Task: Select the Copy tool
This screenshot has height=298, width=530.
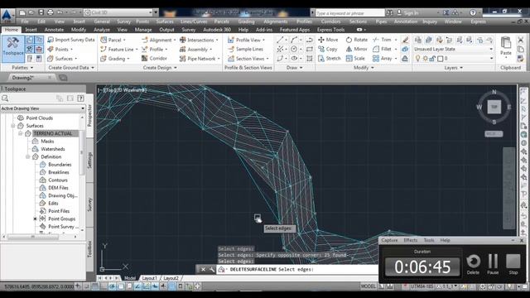Action: (x=328, y=50)
